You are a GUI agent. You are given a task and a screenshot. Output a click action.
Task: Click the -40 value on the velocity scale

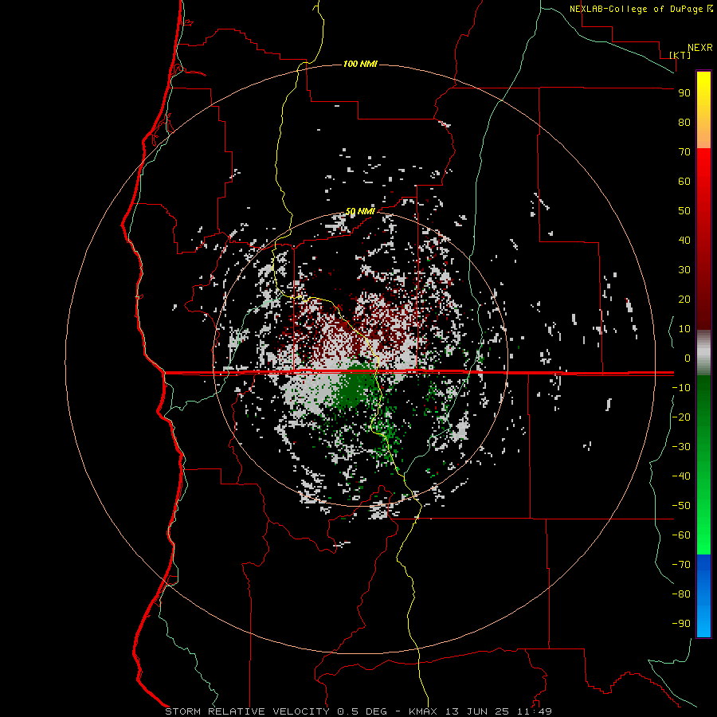point(681,476)
